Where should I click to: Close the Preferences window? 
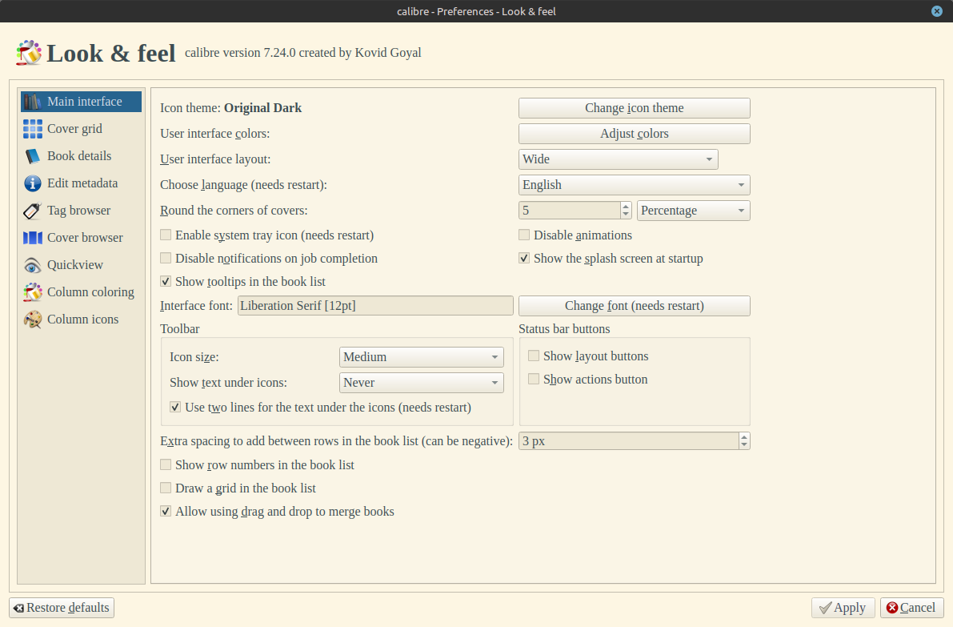[936, 11]
